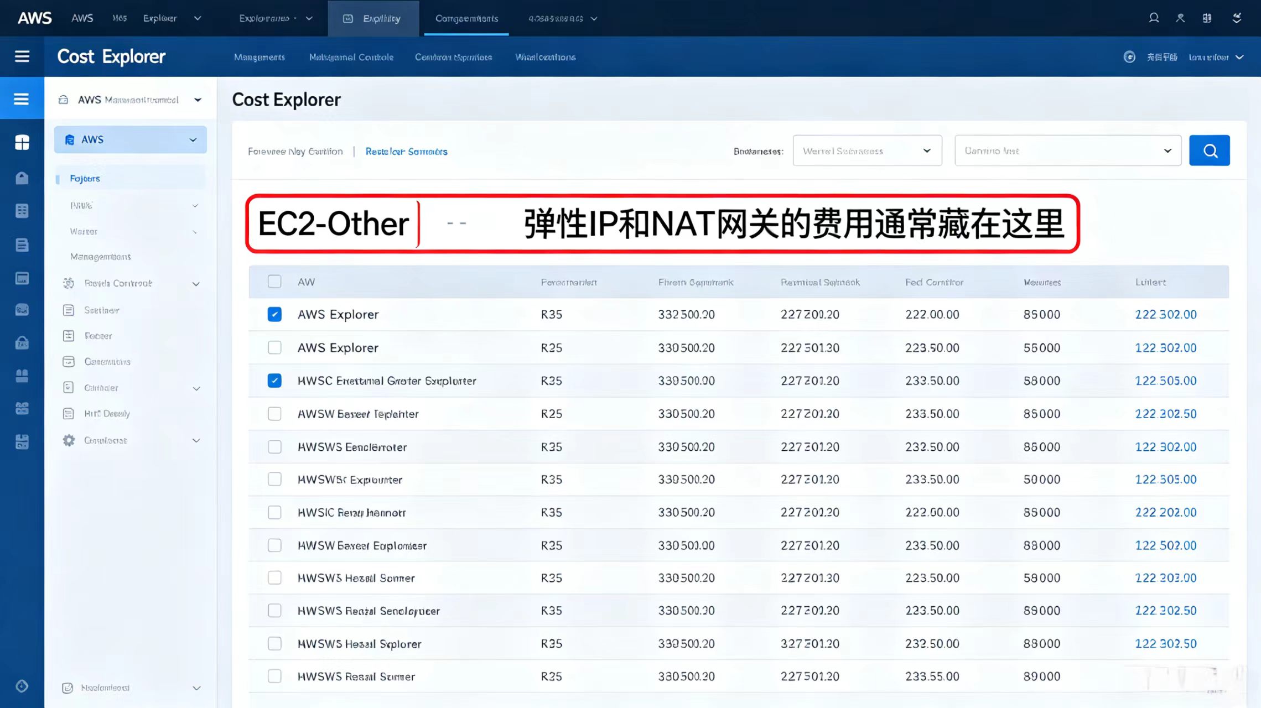This screenshot has height=708, width=1261.
Task: Open the account ID dropdown in the top bar
Action: click(563, 19)
